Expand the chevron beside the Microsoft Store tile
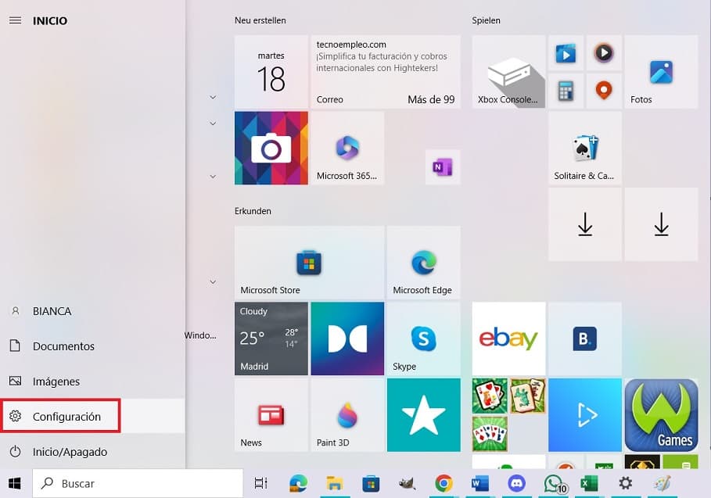 coord(213,282)
